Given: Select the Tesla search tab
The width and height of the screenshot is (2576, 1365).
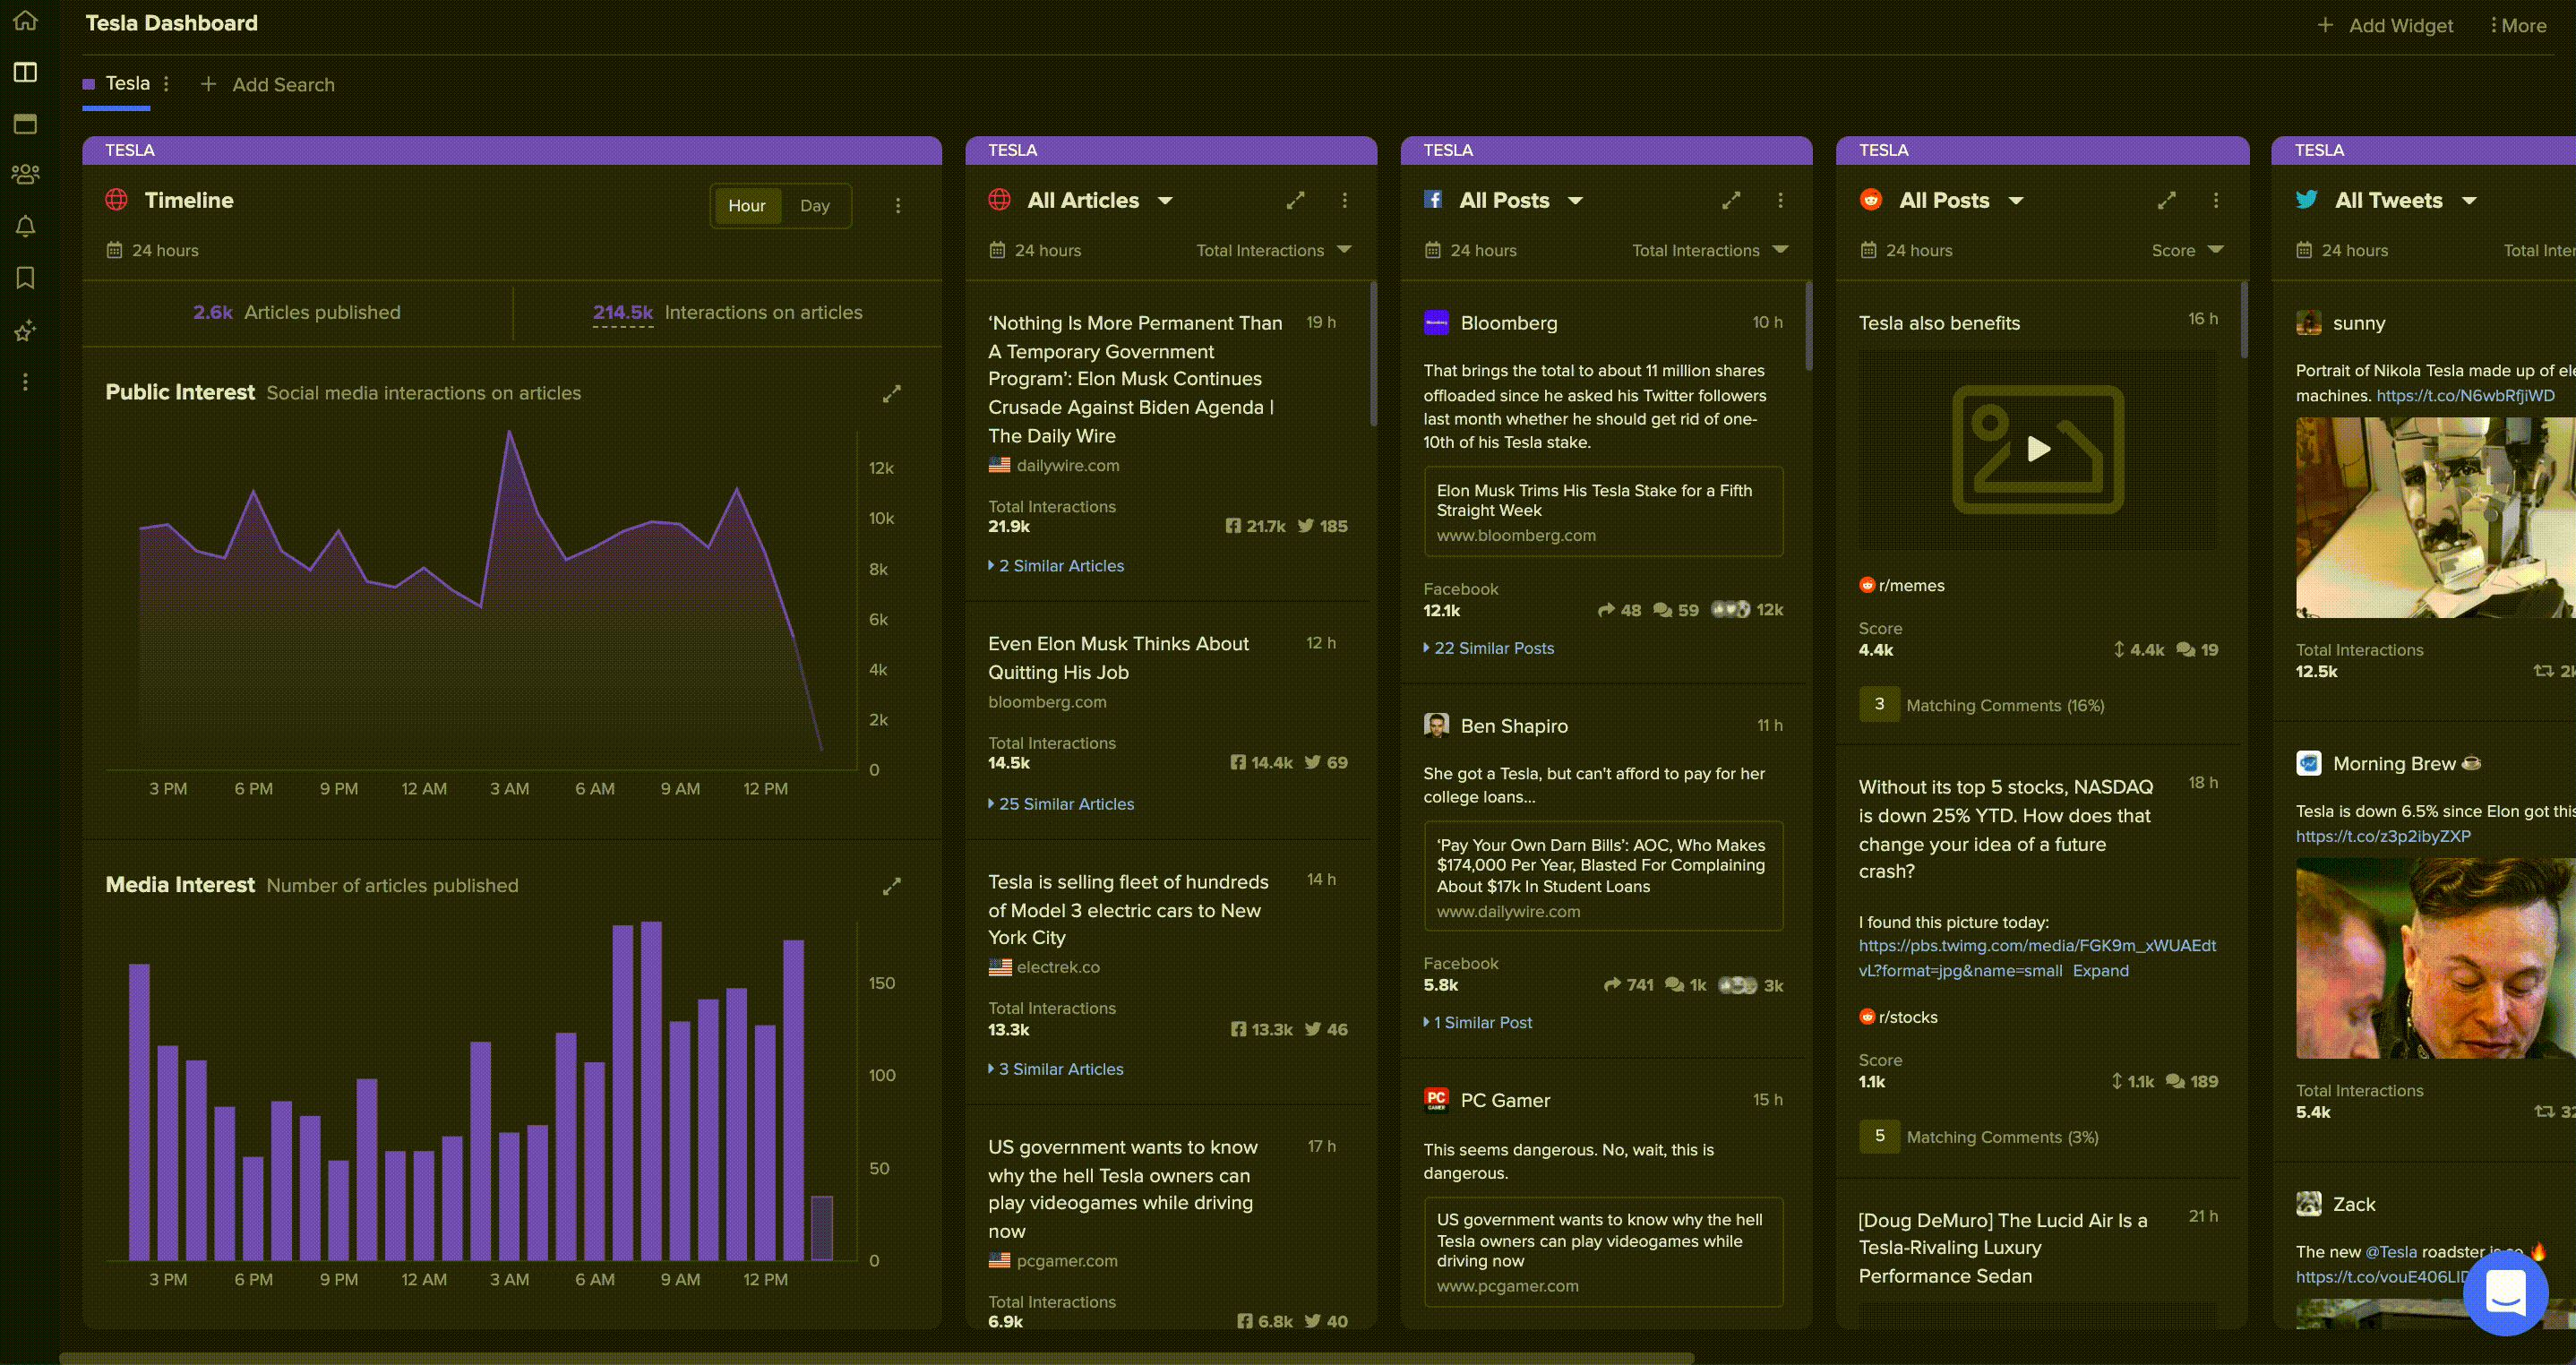Looking at the screenshot, I should click(127, 84).
